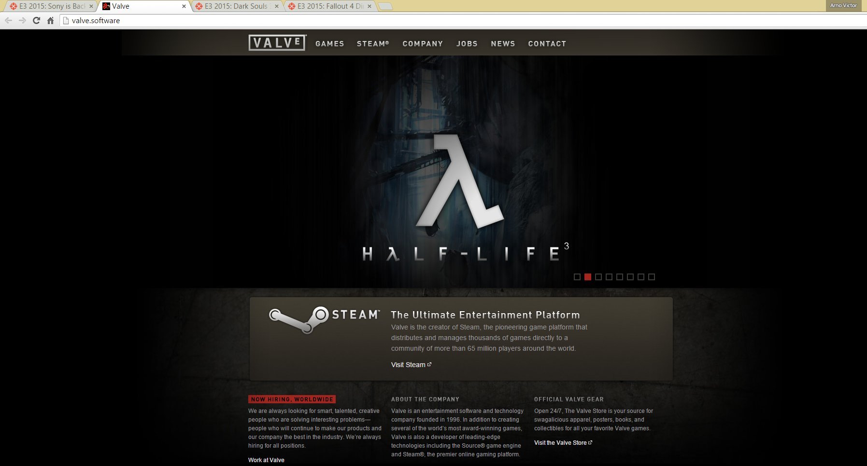867x466 pixels.
Task: Select the active red slide indicator
Action: (x=588, y=277)
